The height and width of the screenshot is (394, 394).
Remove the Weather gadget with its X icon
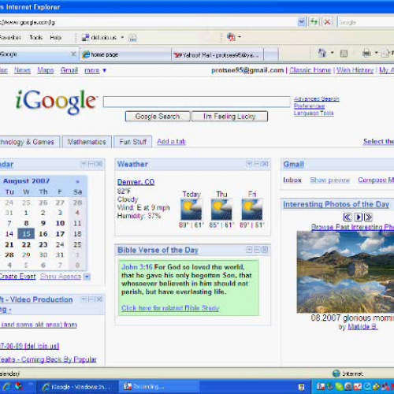pos(265,164)
